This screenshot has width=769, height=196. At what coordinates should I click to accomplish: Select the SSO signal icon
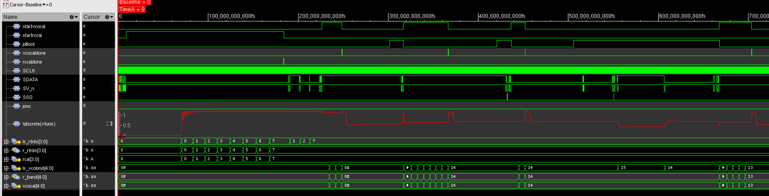tap(17, 97)
